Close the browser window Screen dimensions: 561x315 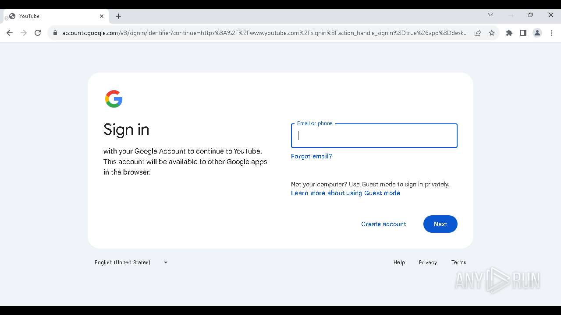pos(551,15)
